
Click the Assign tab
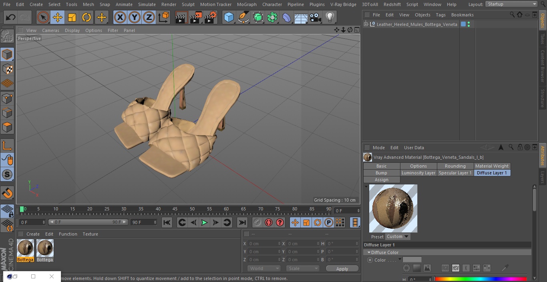382,180
